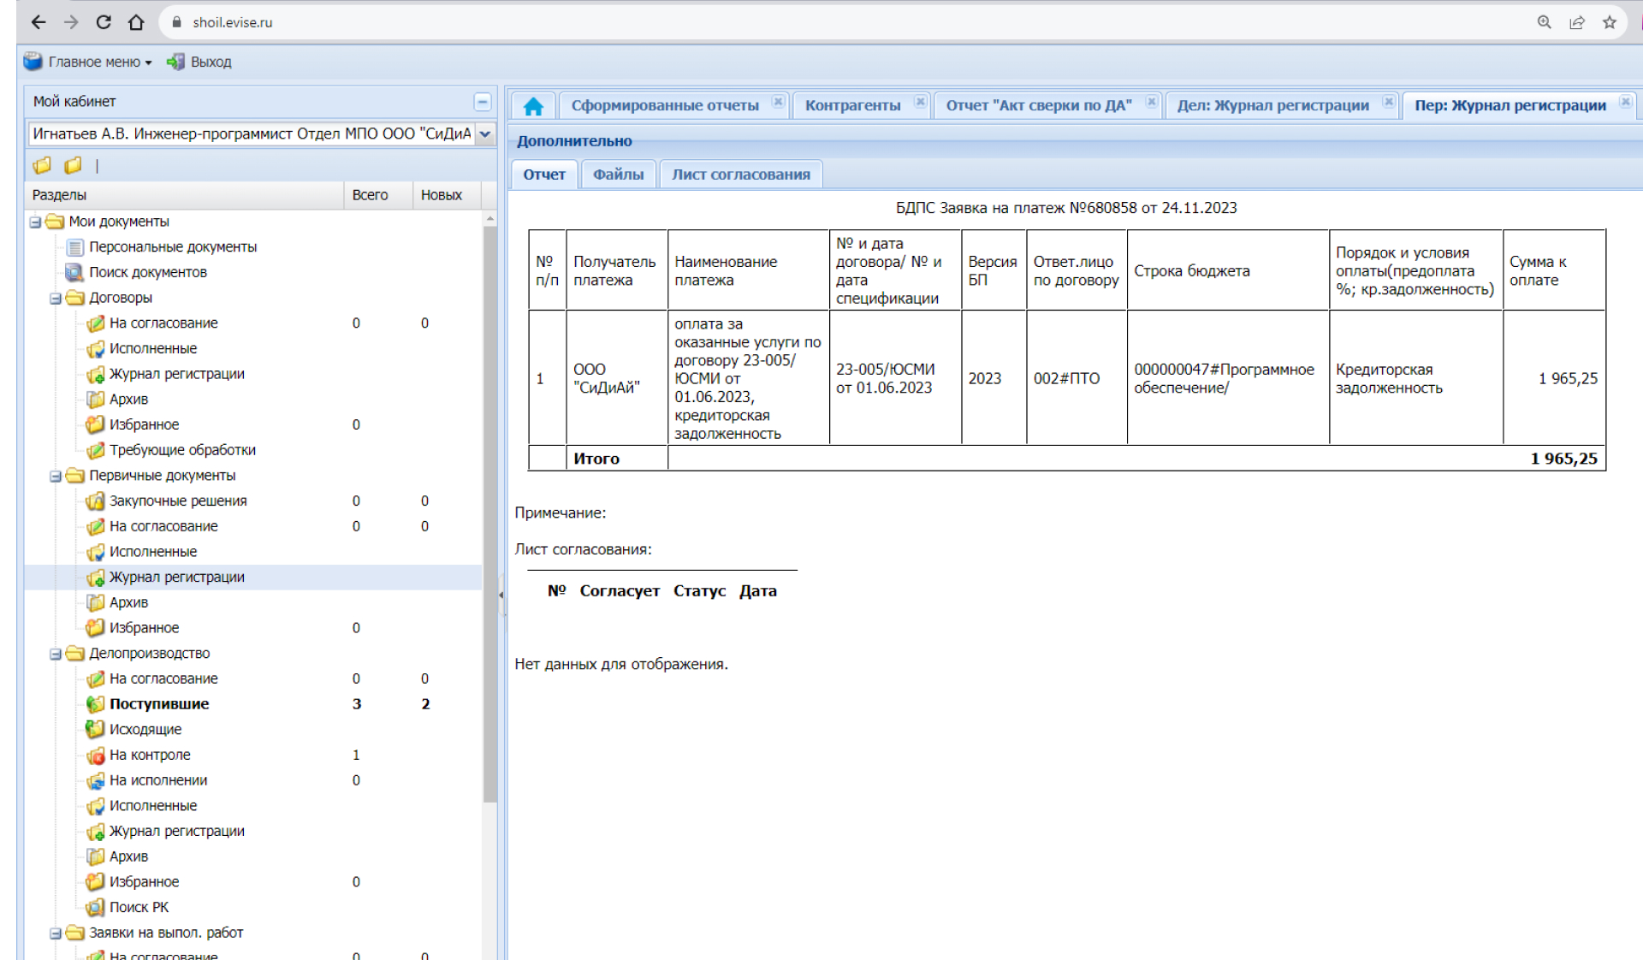Collapse Мои документы tree node
1643x960 pixels.
pos(35,222)
